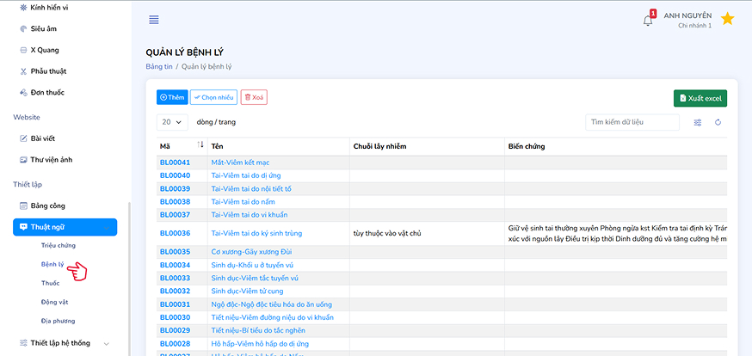Click the hamburger menu icon

(x=154, y=20)
